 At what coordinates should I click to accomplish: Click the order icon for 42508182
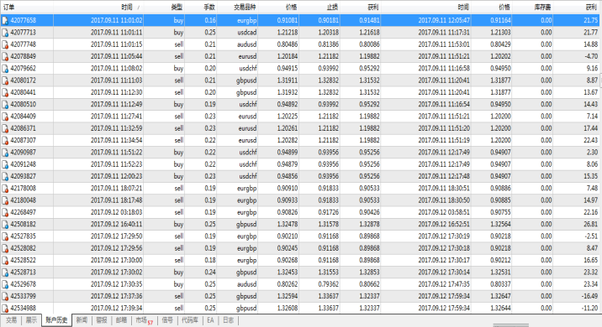pyautogui.click(x=5, y=225)
